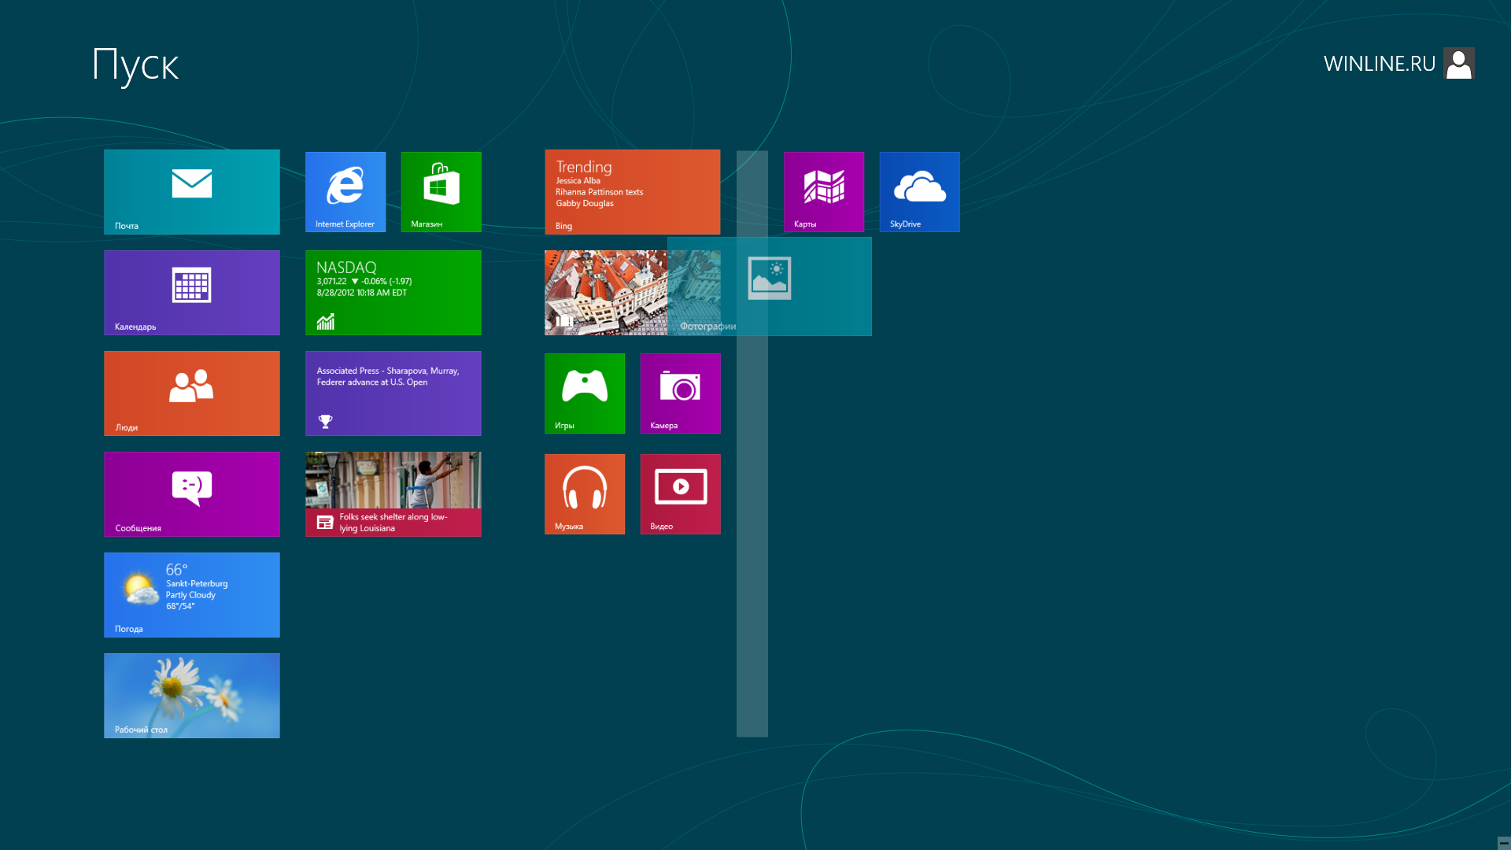
Task: Open the SkyDrive tile
Action: pyautogui.click(x=919, y=191)
